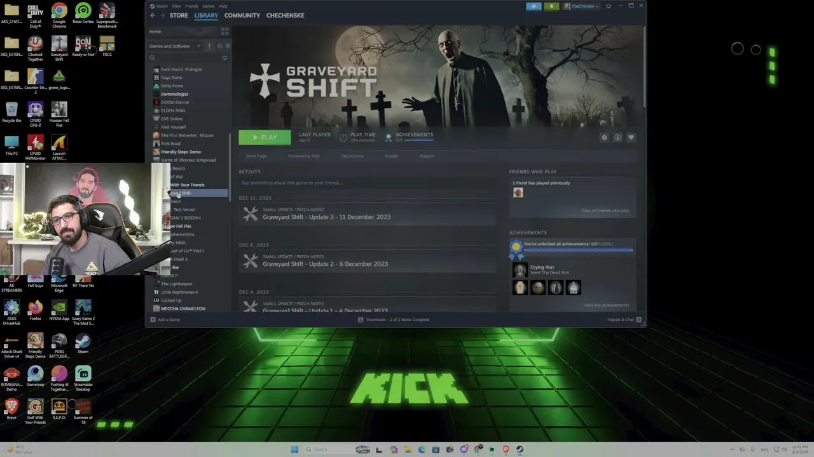Show game info via the info icon

click(617, 137)
